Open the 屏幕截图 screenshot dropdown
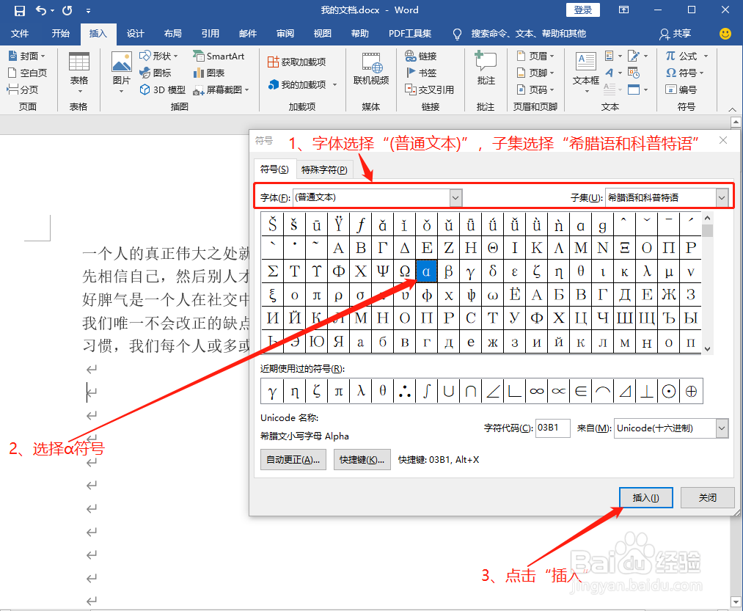743x611 pixels. [221, 89]
